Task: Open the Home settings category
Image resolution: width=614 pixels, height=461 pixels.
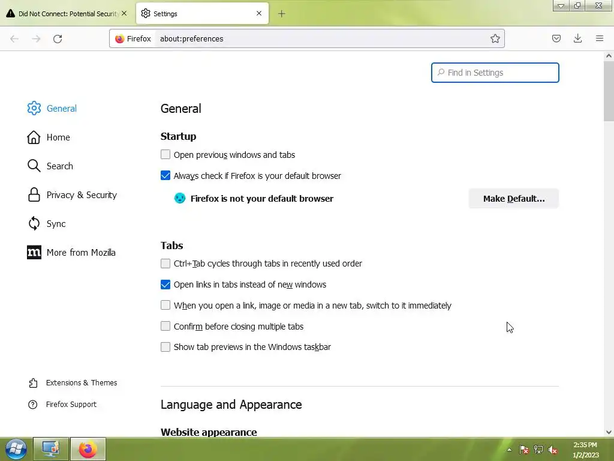Action: pos(58,137)
